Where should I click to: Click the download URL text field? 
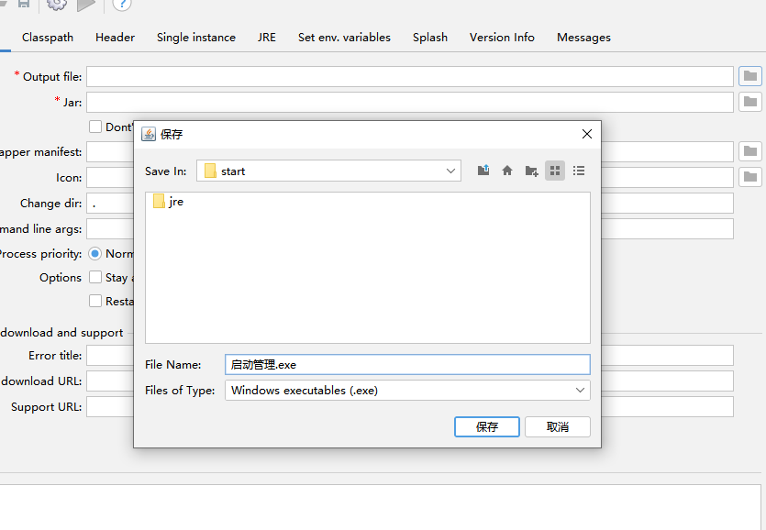click(x=110, y=381)
